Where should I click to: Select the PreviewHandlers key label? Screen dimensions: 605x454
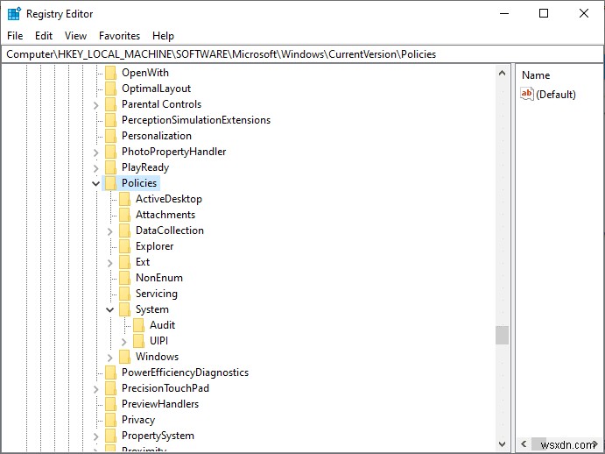pyautogui.click(x=160, y=404)
